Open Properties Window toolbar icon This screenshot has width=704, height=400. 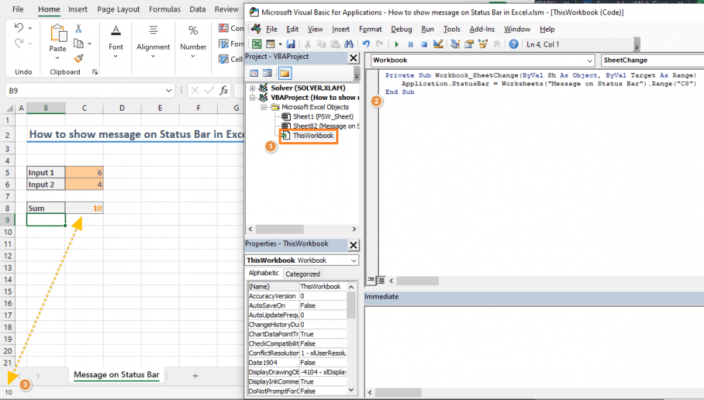coord(469,44)
